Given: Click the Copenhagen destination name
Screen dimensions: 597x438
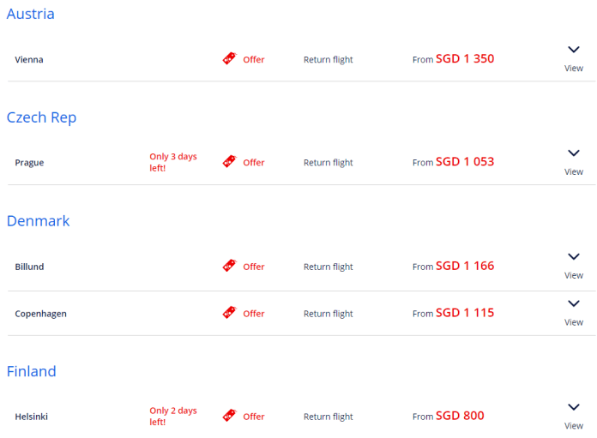Looking at the screenshot, I should [x=40, y=314].
